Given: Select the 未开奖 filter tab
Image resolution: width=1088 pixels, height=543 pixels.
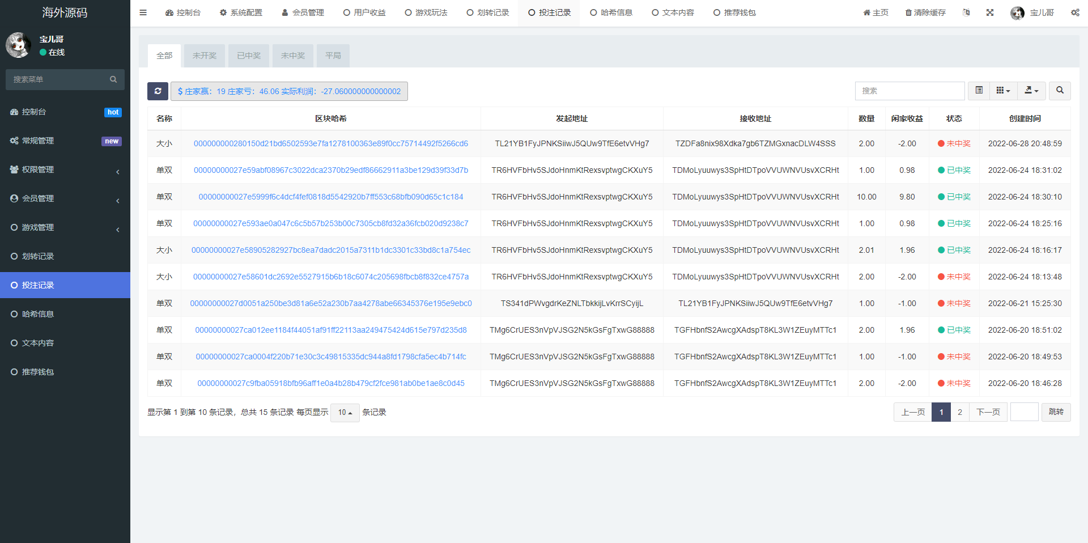Looking at the screenshot, I should coord(205,56).
